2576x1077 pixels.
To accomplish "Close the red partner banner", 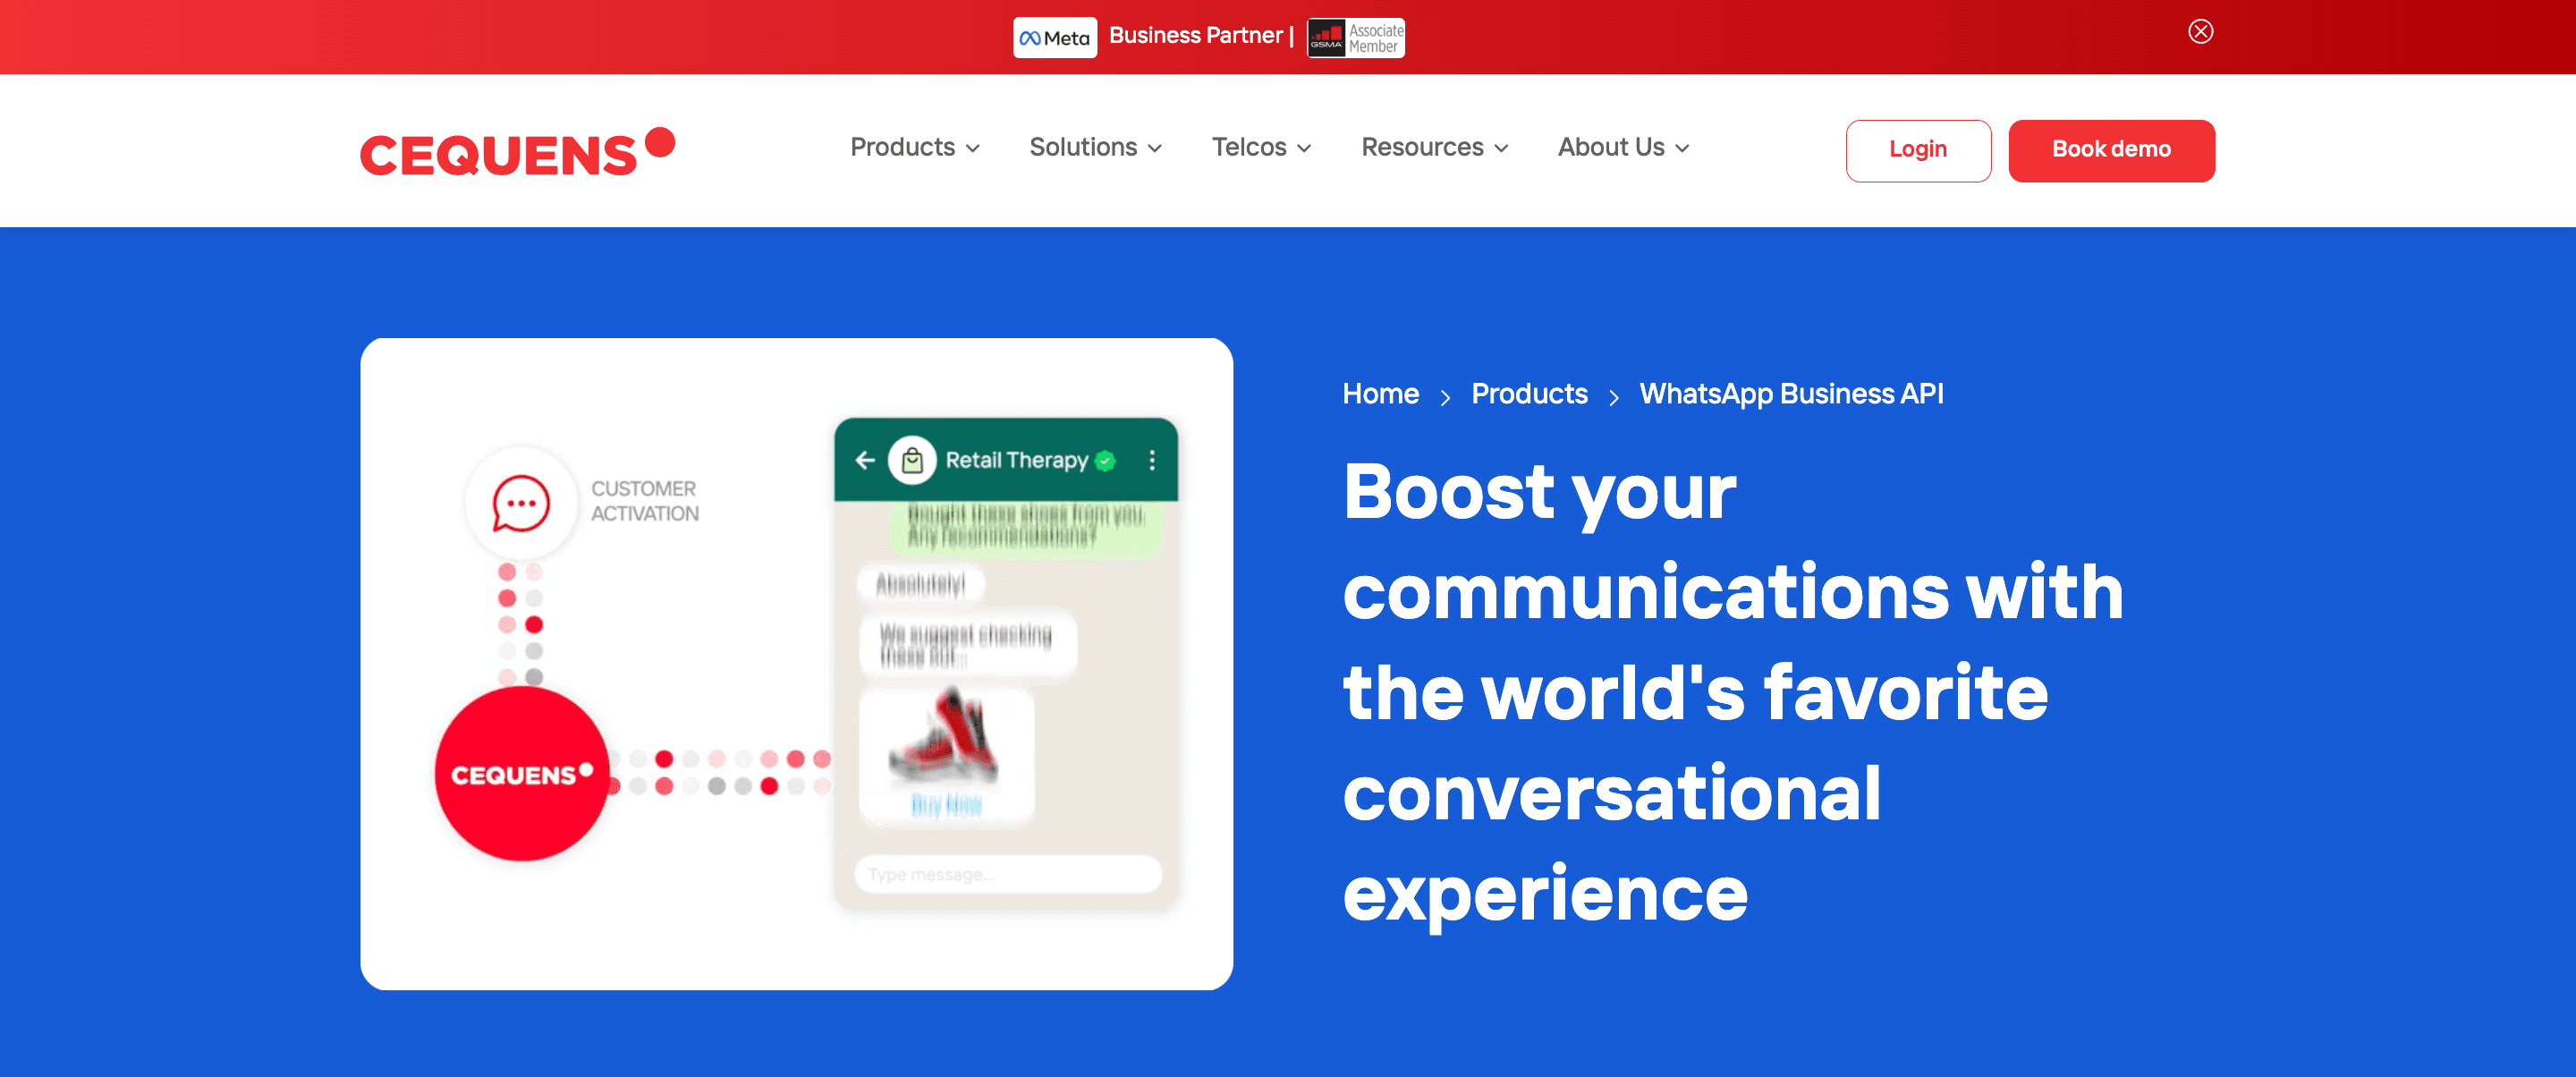I will tap(2200, 32).
